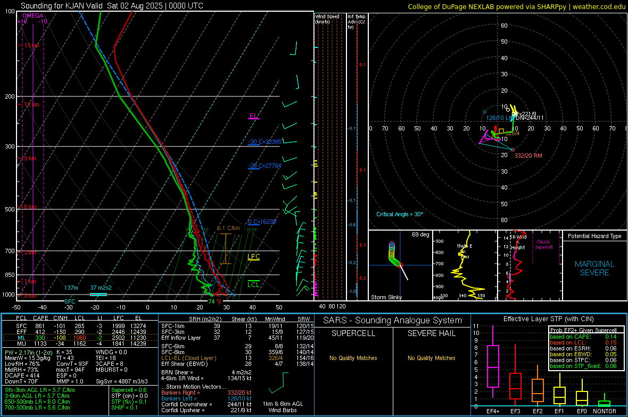Click the SARS - Sounding Analogue System title
Screen dimensions: 628x417
click(393, 321)
